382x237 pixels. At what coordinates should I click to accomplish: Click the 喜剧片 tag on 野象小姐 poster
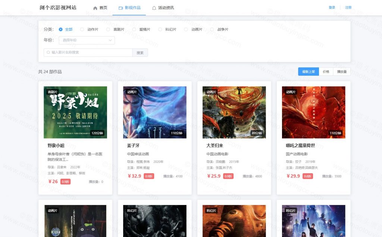click(52, 92)
